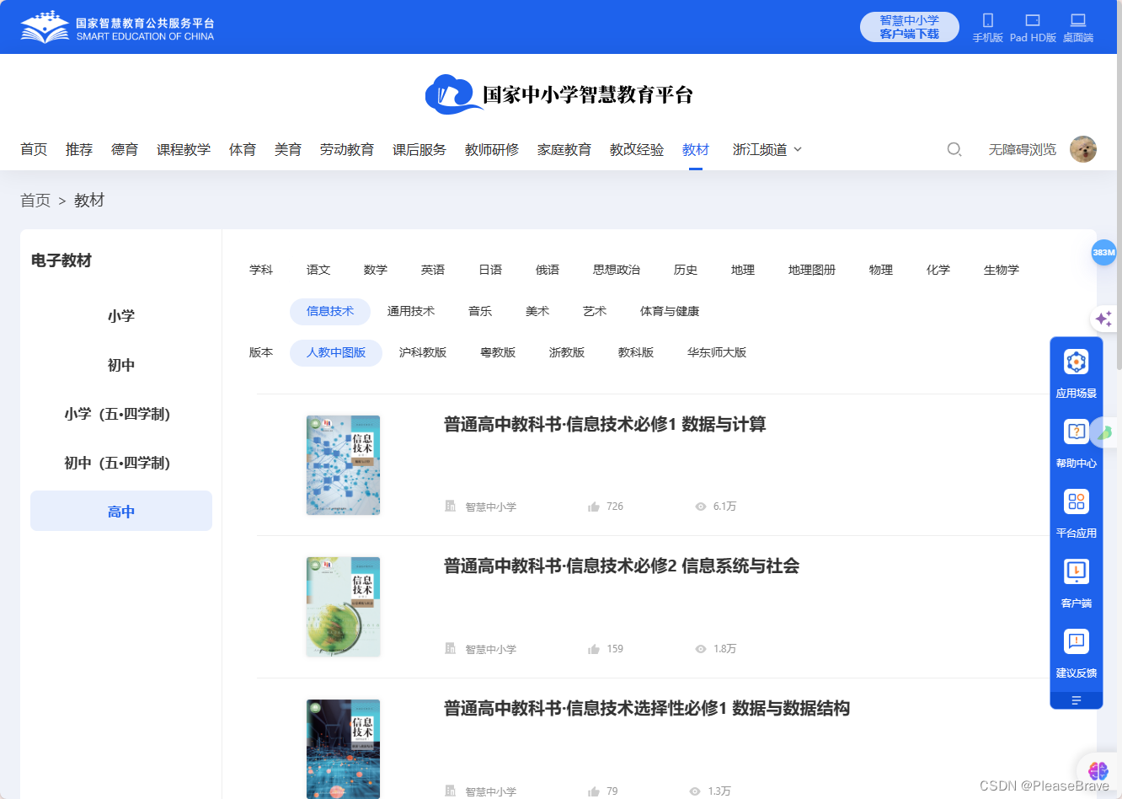Collapse the blue side toolbar menu
This screenshot has height=799, width=1122.
coord(1077,700)
